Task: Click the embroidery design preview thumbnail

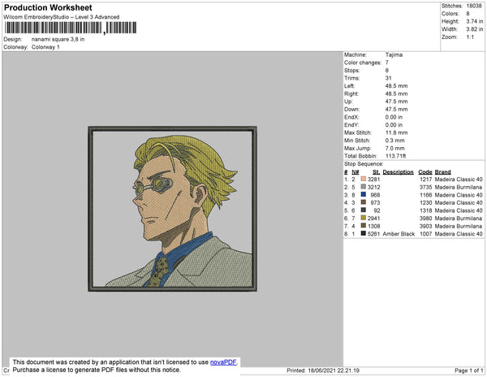Action: point(172,209)
